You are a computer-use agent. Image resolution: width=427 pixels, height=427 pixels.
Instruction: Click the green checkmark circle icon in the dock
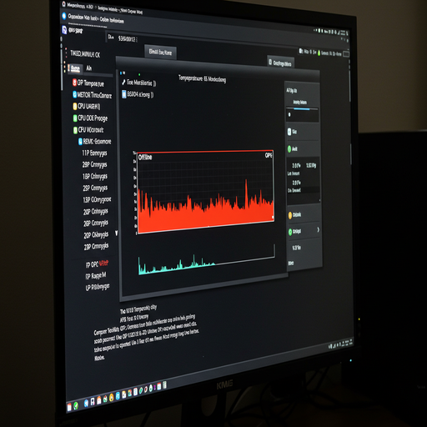click(76, 406)
